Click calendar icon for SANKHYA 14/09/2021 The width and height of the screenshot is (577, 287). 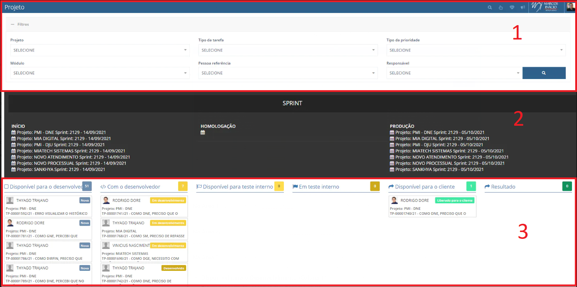[x=14, y=170]
